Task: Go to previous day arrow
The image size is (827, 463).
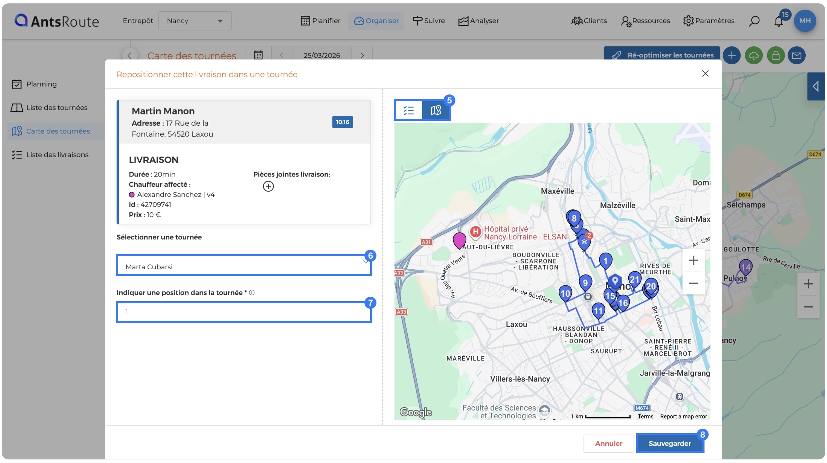Action: coord(281,55)
